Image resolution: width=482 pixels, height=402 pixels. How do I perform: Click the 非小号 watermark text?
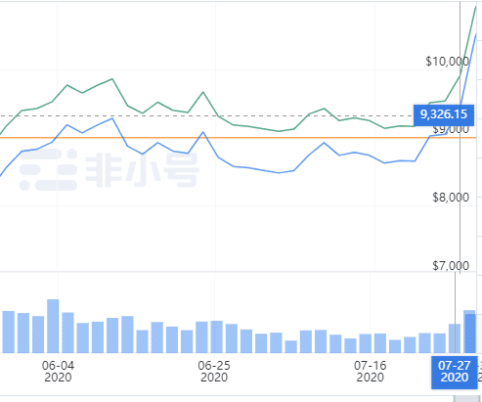point(142,170)
